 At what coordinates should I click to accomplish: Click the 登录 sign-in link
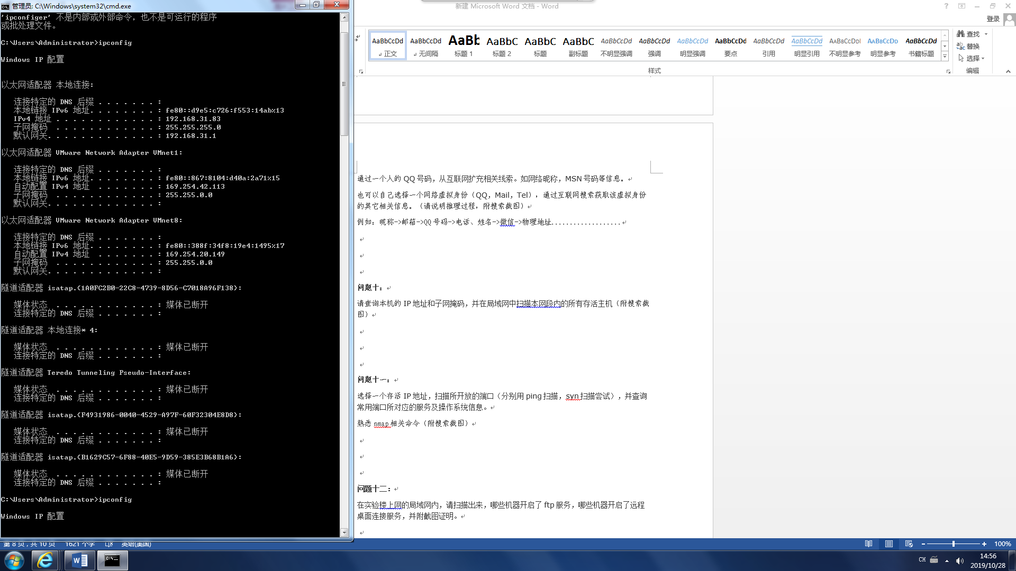click(993, 19)
